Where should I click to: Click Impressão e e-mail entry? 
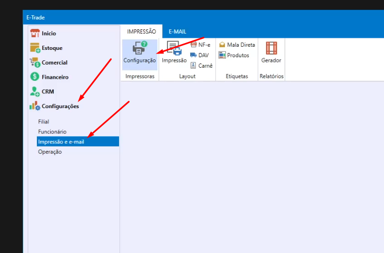[x=61, y=142]
